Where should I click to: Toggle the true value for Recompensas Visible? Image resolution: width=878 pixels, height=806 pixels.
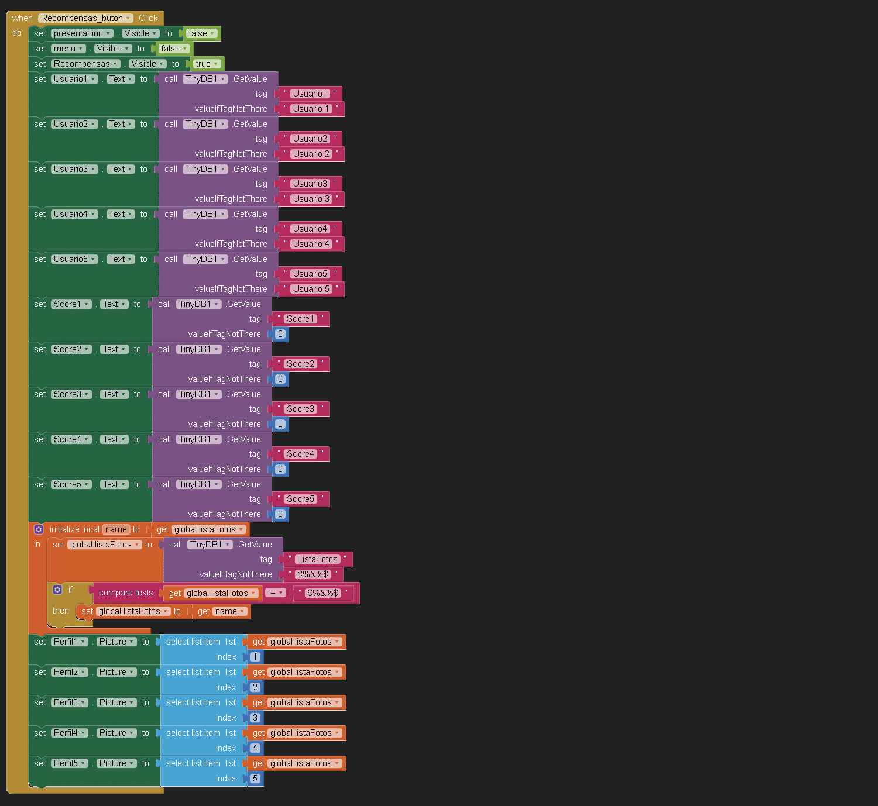207,64
